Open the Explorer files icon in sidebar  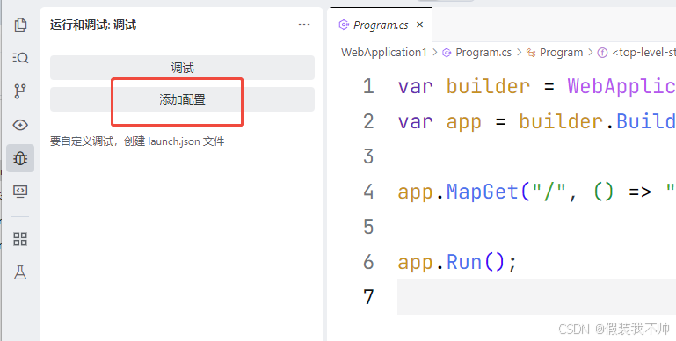(x=20, y=25)
